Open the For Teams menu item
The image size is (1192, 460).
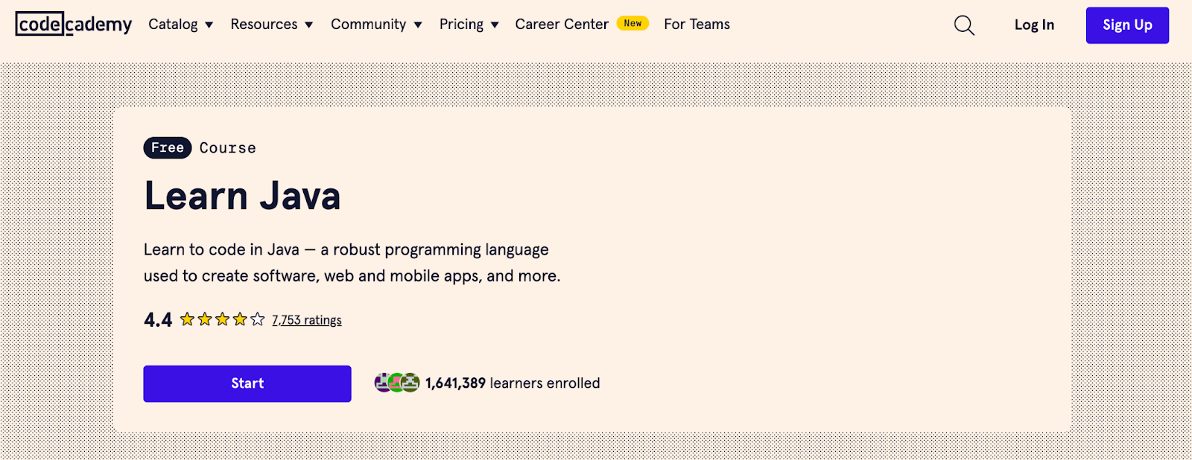[x=697, y=25]
